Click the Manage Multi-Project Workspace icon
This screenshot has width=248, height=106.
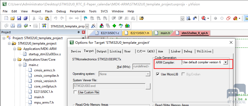108,25
